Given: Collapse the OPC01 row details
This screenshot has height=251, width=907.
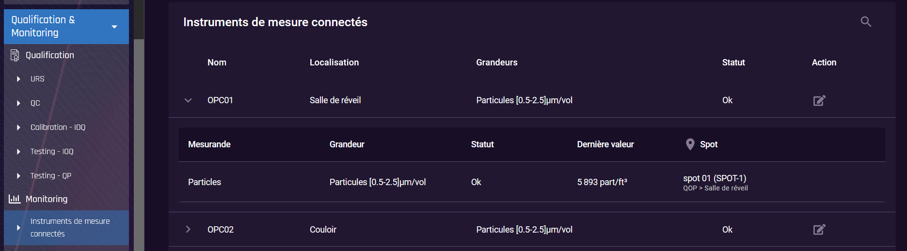Looking at the screenshot, I should 188,100.
